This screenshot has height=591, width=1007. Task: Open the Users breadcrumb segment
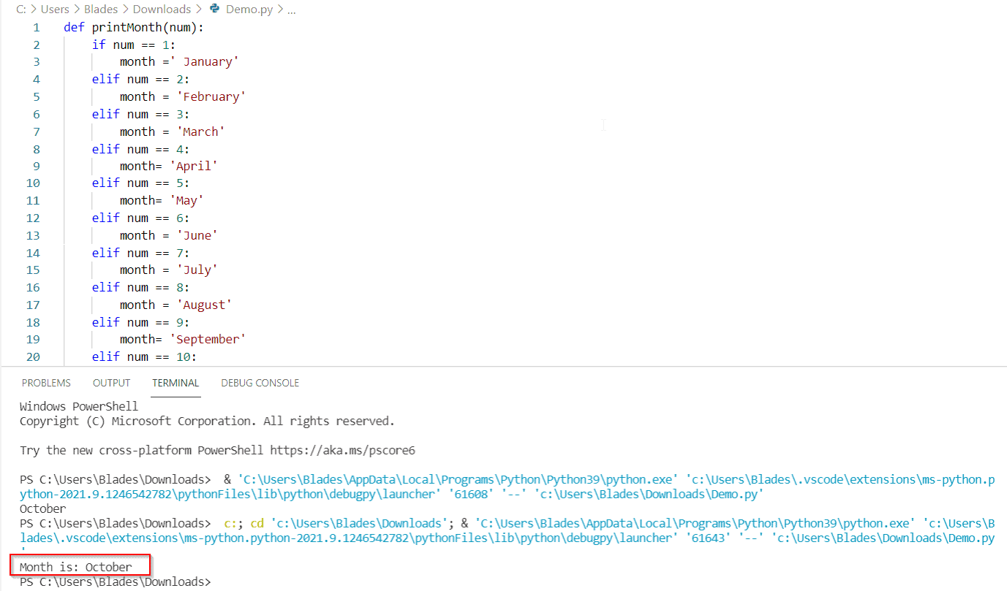(x=55, y=9)
